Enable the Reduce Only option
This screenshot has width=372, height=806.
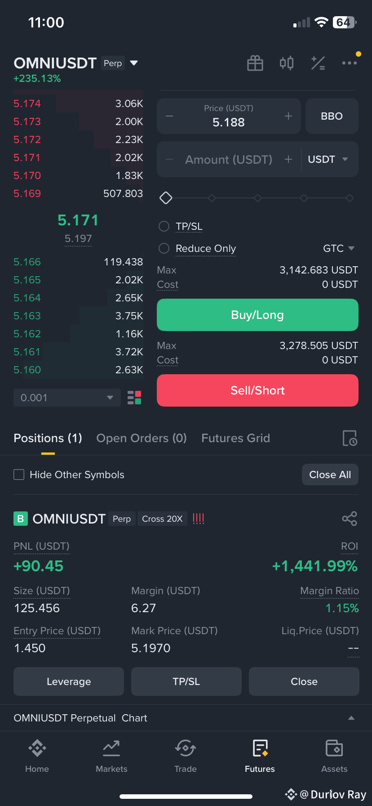(164, 248)
